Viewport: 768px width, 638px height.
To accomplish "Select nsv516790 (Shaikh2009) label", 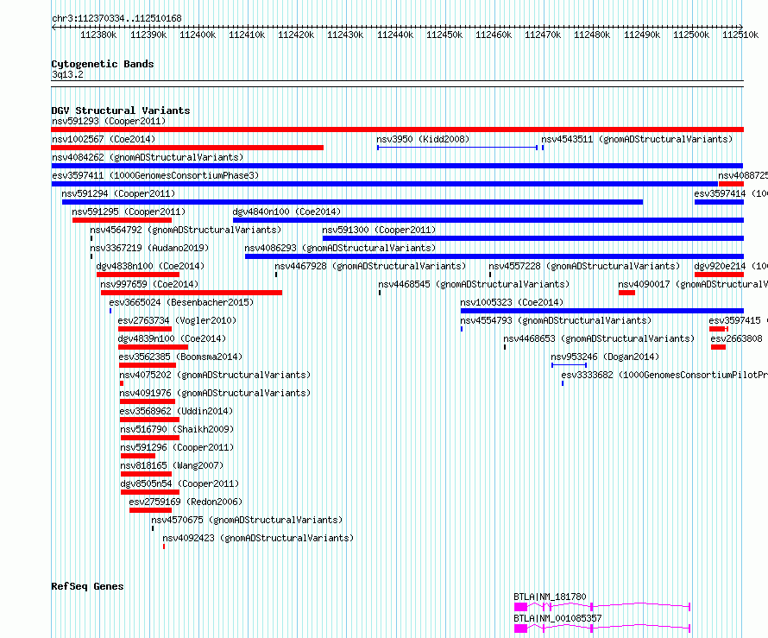I will tap(177, 429).
